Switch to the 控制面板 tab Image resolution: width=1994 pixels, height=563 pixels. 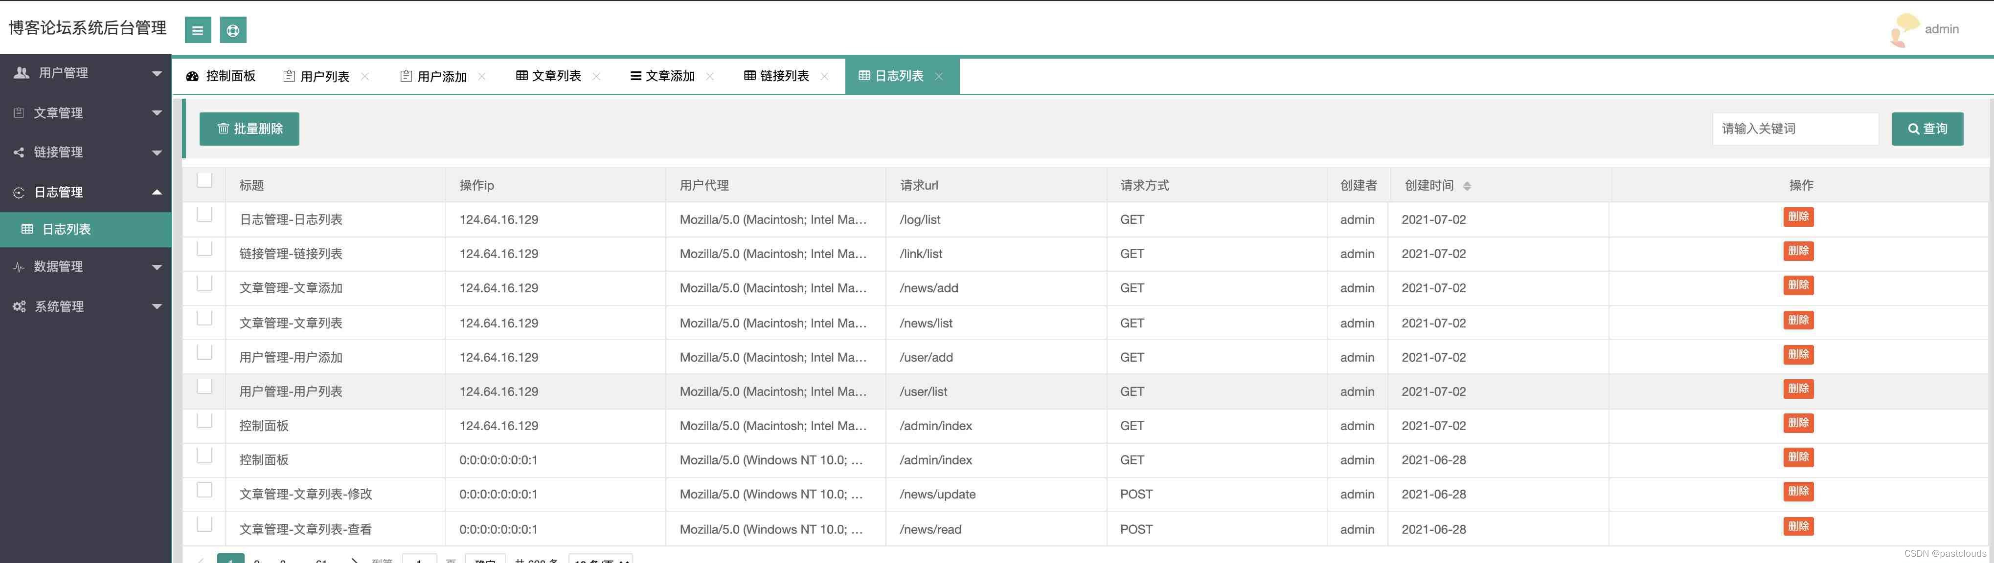pyautogui.click(x=222, y=76)
